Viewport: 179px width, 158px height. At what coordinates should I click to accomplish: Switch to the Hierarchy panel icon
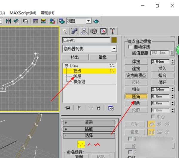[84, 31]
